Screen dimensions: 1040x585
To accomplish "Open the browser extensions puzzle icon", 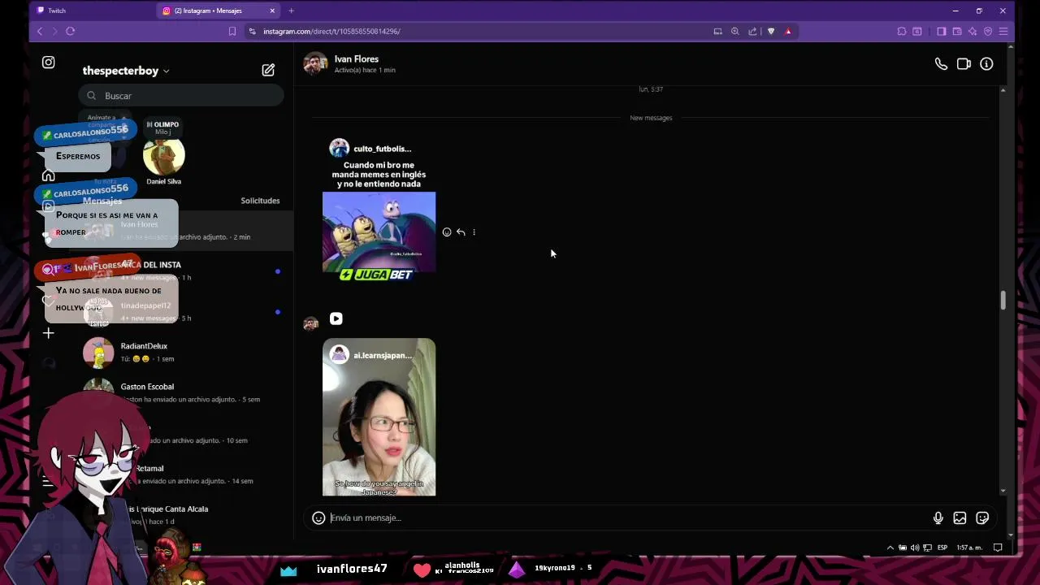I will pyautogui.click(x=902, y=31).
